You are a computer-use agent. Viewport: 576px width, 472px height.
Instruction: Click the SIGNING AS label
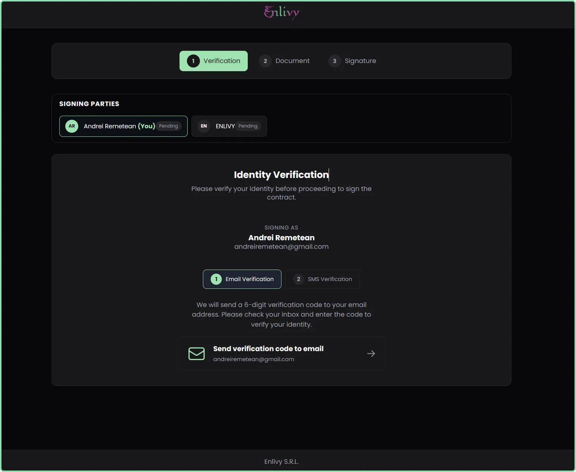click(x=282, y=228)
